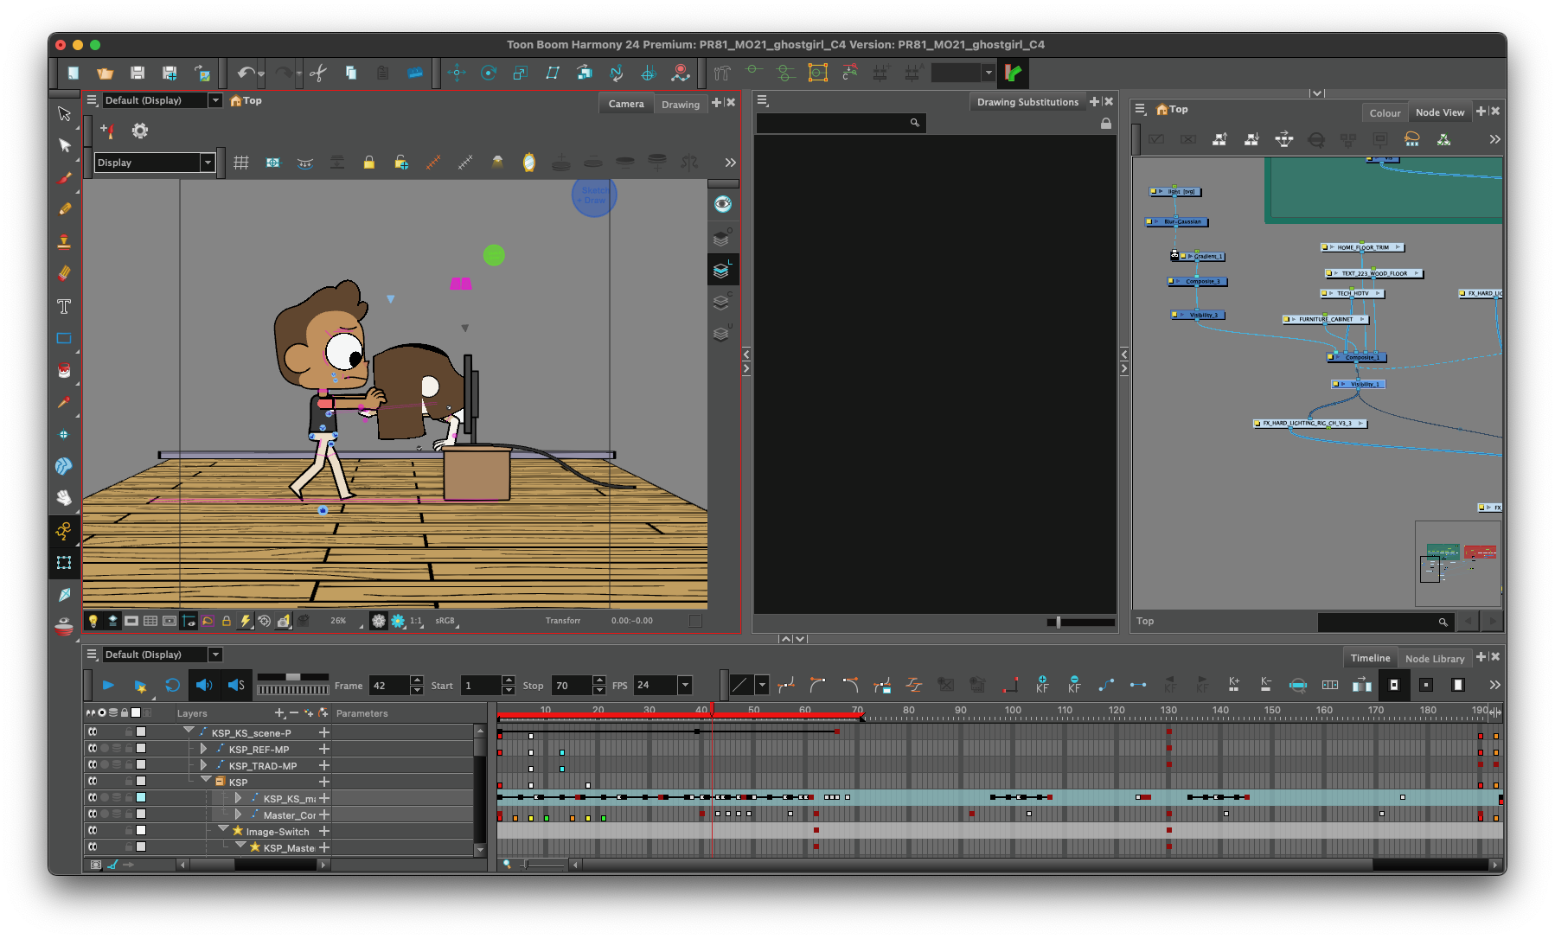Click the Add Keyframe KF plus icon
Viewport: 1555px width, 939px height.
(x=1042, y=685)
